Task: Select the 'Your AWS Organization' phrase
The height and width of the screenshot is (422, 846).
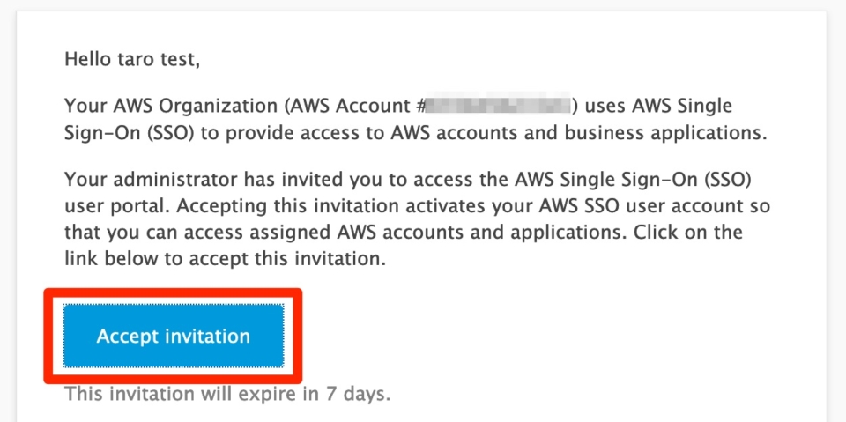Action: click(x=171, y=106)
